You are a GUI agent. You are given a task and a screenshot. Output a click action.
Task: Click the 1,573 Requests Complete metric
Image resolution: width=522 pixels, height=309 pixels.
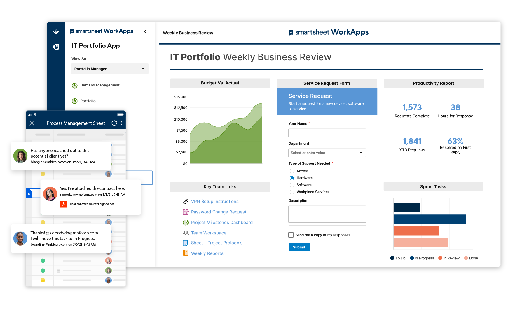click(412, 111)
